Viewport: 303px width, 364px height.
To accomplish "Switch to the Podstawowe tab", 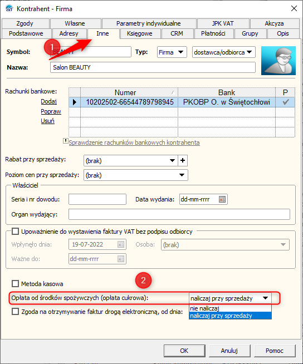I will pos(26,33).
